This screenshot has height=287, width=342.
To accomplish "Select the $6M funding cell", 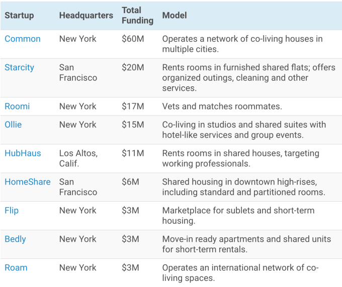I will (x=130, y=182).
